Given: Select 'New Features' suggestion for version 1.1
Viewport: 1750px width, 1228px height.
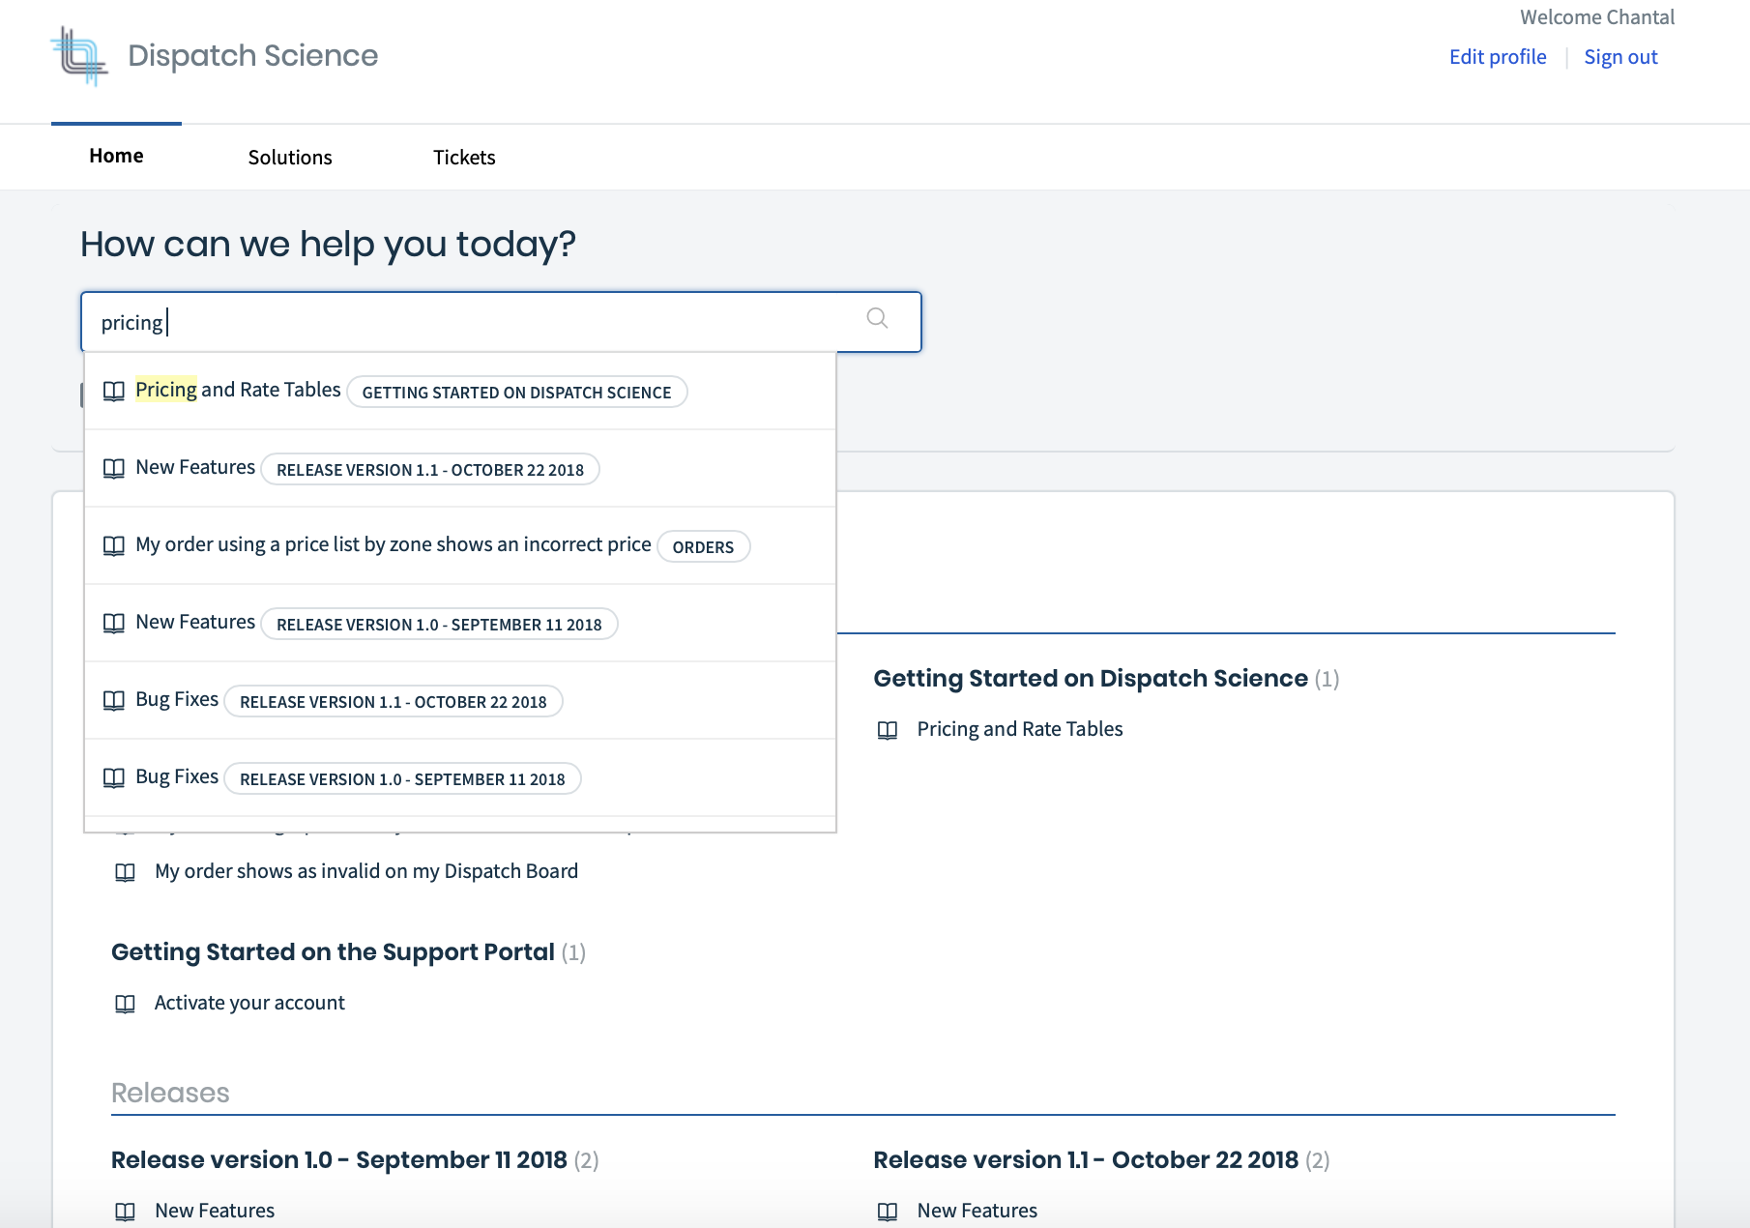Looking at the screenshot, I should click(460, 468).
